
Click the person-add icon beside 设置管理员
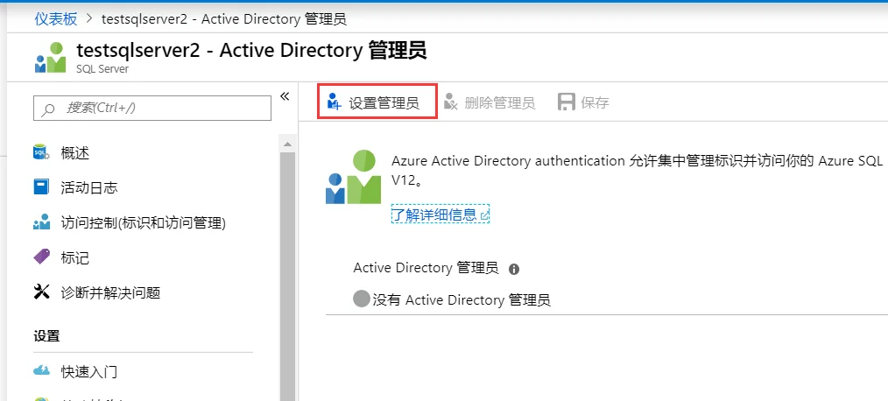click(334, 102)
